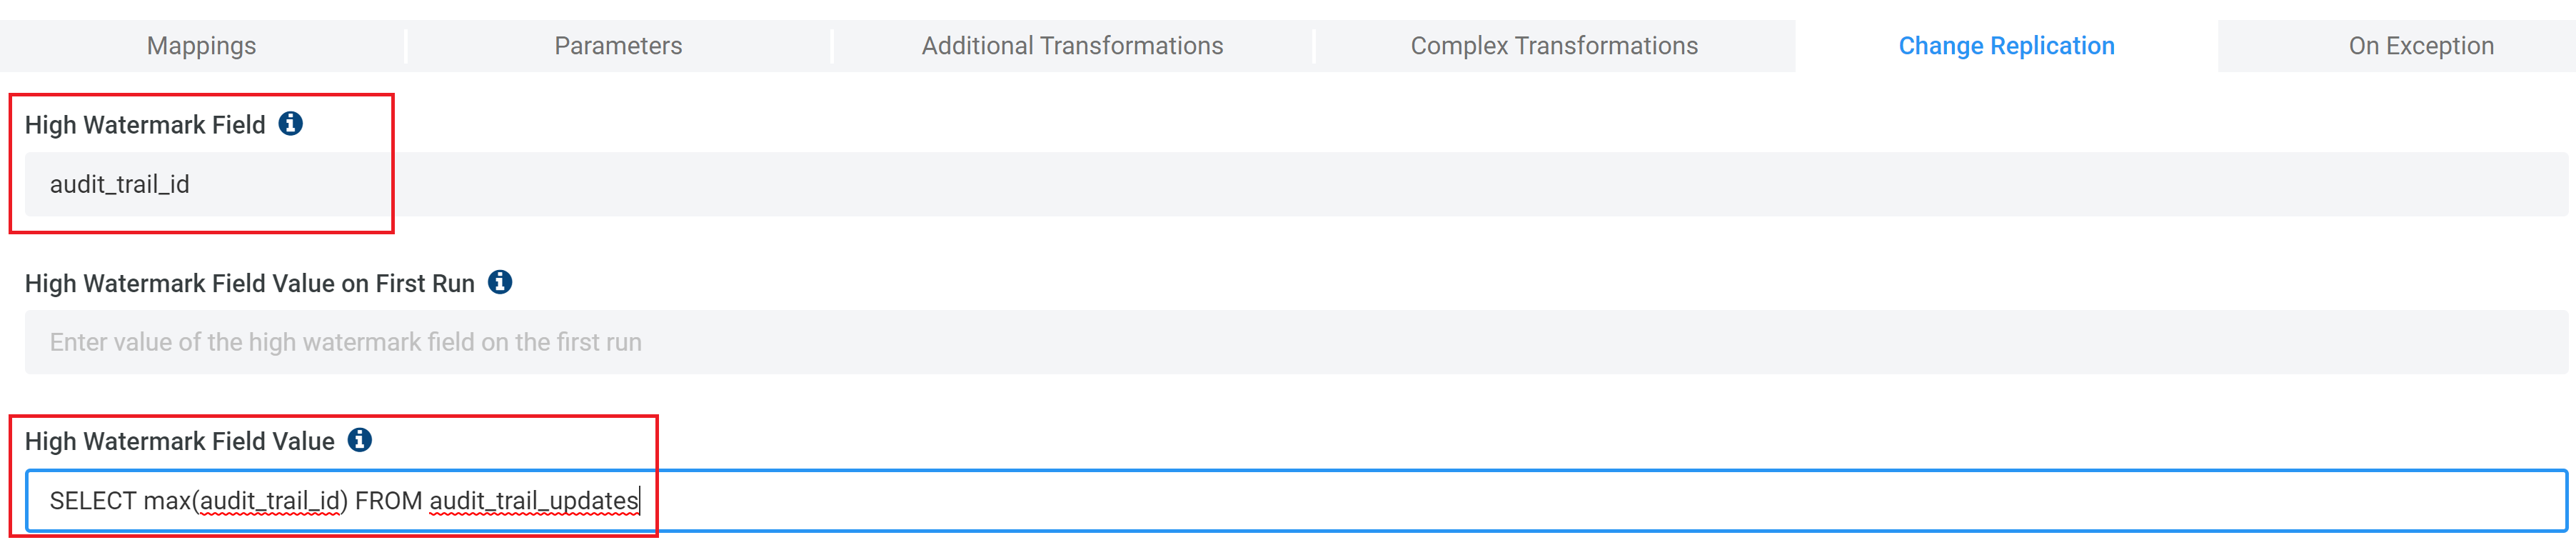The width and height of the screenshot is (2576, 550).
Task: Click the High Watermark Field Value on First Run label
Action: coord(250,284)
